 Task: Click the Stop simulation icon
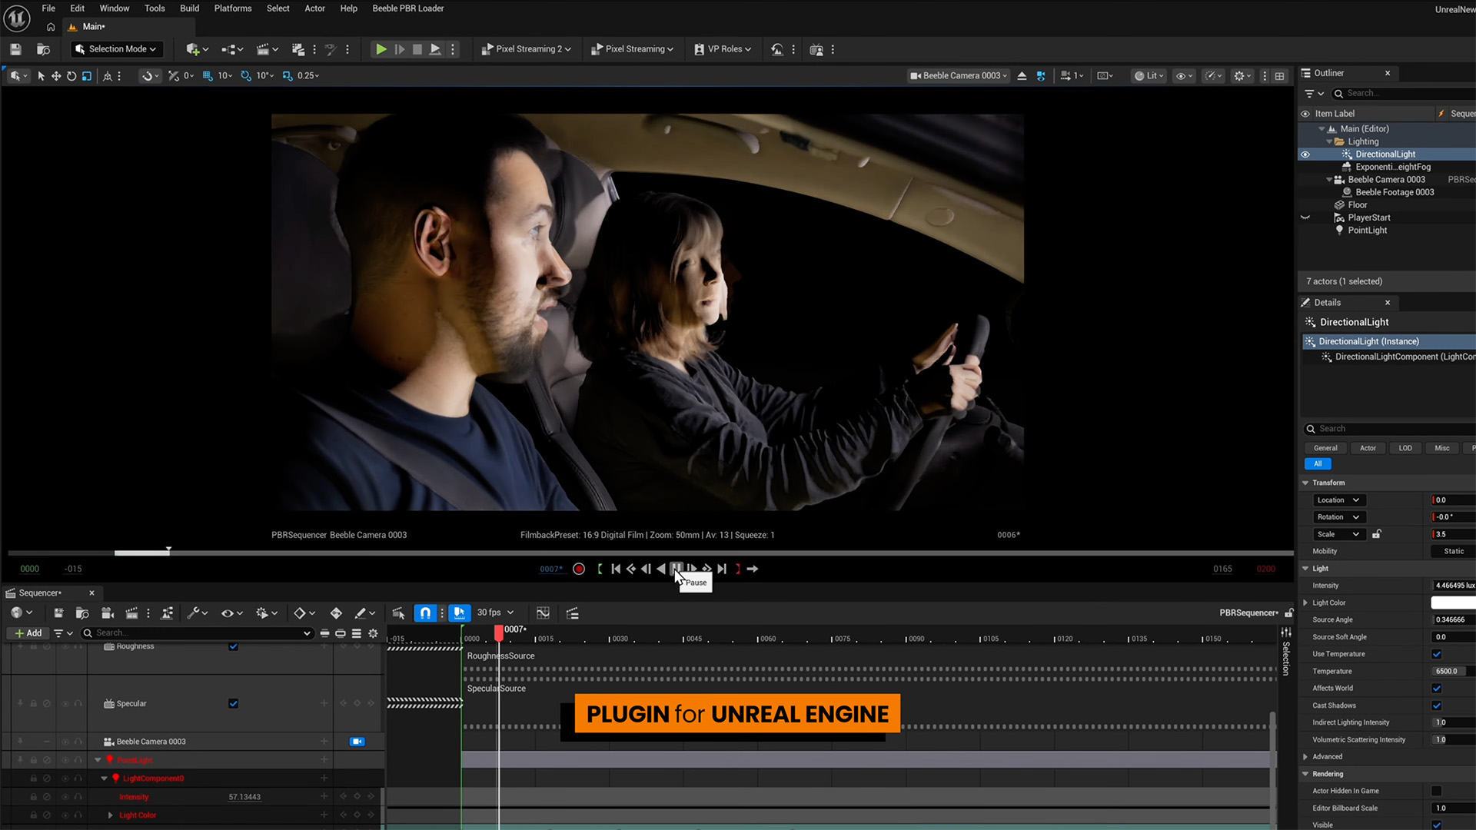point(417,49)
